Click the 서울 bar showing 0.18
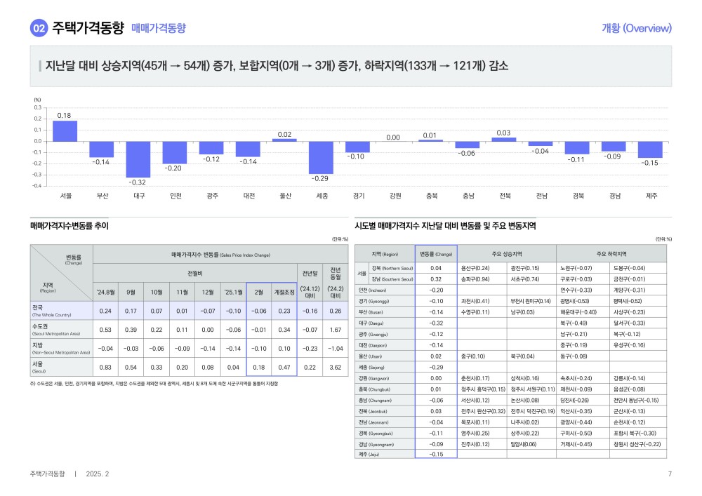Viewport: 702px width, 496px height. [x=65, y=131]
